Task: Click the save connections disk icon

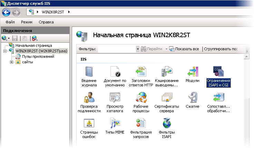Action: point(15,38)
